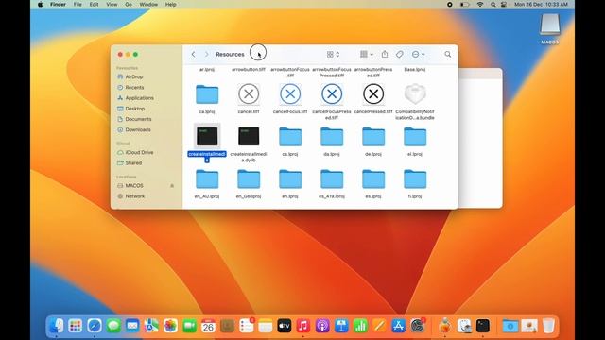Open Launchpad from the Dock

point(76,326)
